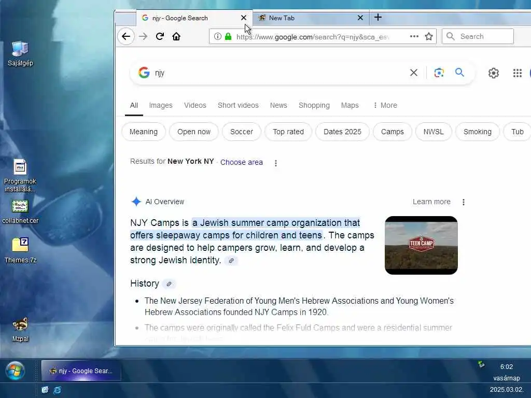Click the Firefox Search box
Viewport: 531px width, 398px height.
point(478,36)
